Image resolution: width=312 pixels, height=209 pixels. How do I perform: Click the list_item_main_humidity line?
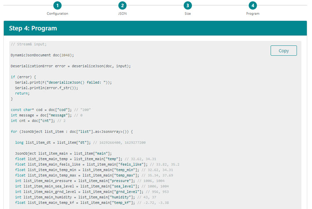pos(85,197)
